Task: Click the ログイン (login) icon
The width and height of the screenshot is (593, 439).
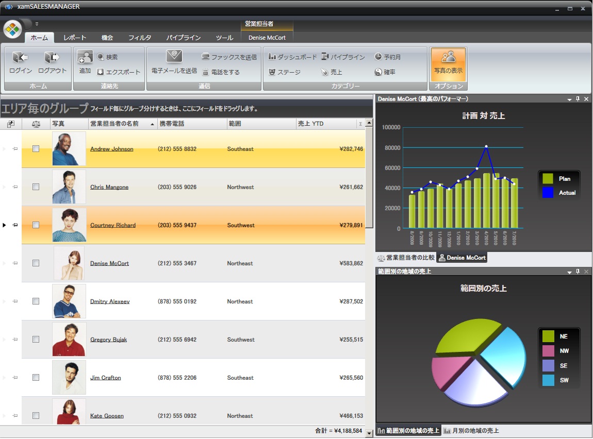Action: [x=20, y=58]
